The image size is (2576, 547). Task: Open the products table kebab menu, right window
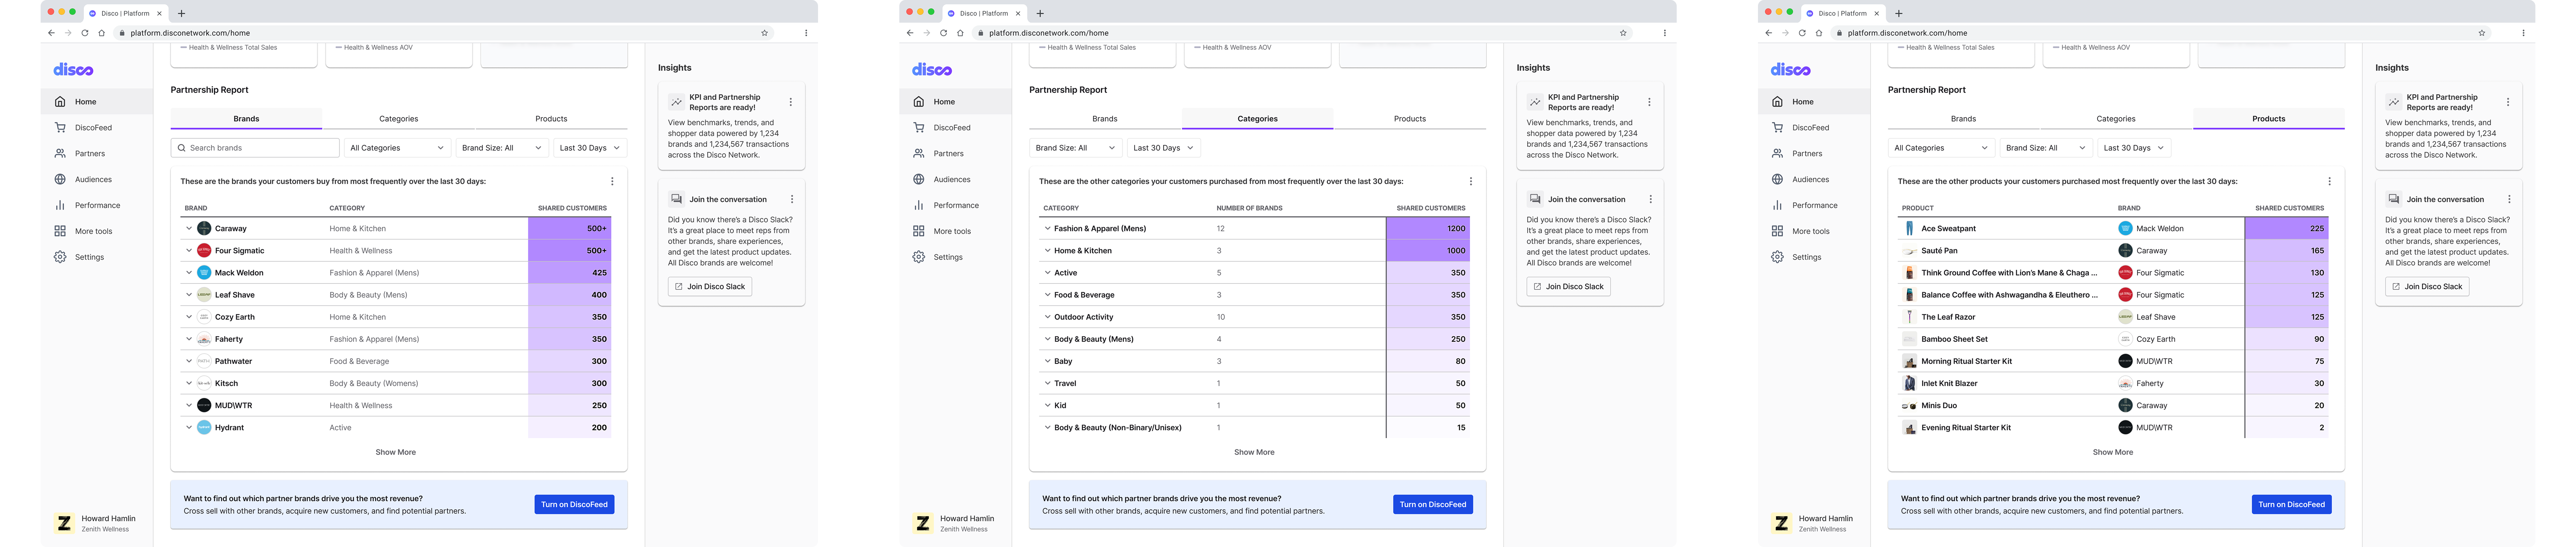click(x=2330, y=182)
